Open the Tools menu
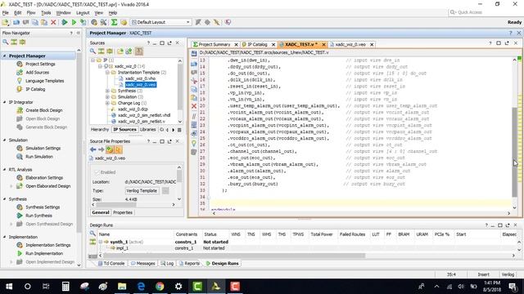Viewport: 524px width, 294px height. tap(46, 13)
